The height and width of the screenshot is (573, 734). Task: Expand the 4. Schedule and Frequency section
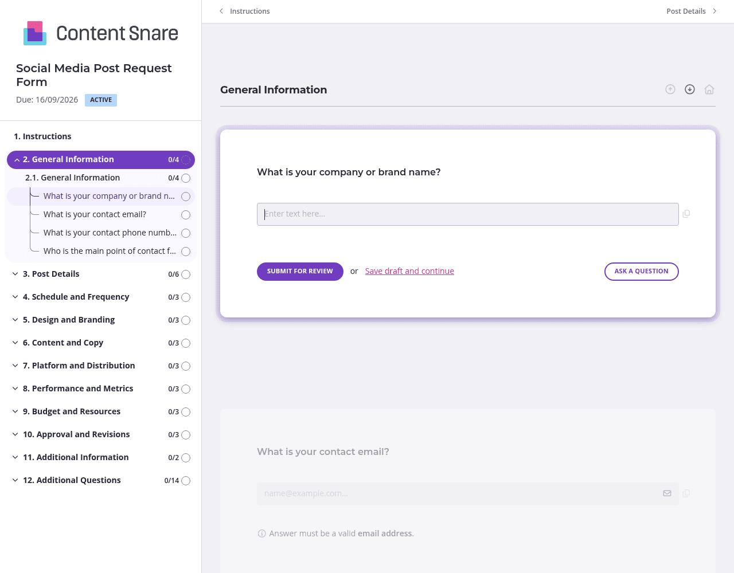point(15,297)
